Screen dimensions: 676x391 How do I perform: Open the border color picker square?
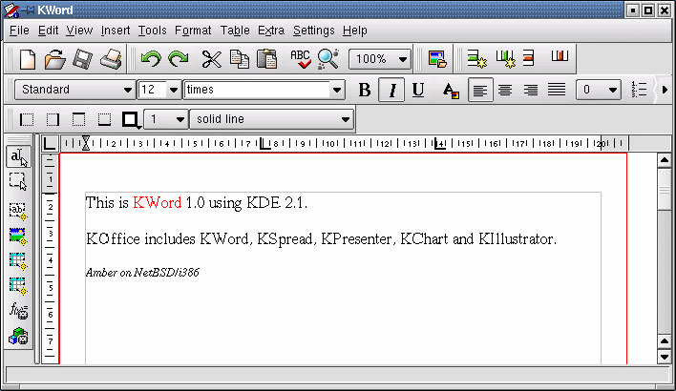click(x=131, y=120)
